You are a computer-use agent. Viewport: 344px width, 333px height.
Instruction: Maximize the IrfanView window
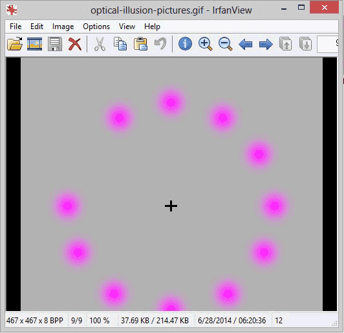[x=301, y=8]
